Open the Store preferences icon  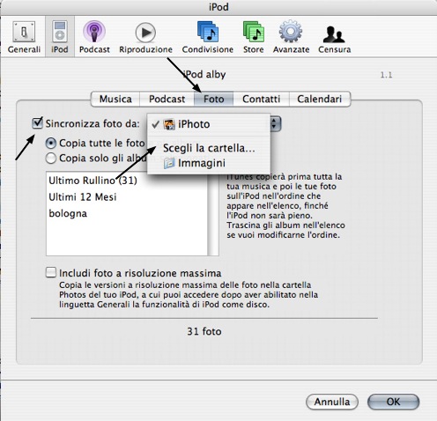pyautogui.click(x=254, y=37)
